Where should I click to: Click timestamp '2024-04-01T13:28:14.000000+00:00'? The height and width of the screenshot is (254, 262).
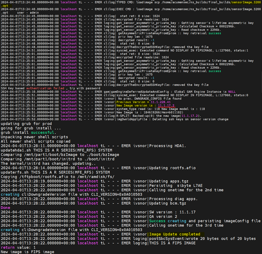pos(38,168)
